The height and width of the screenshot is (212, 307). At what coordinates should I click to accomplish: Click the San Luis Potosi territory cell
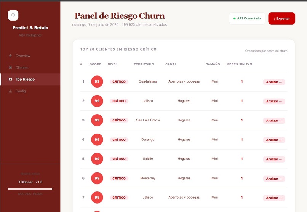[148, 120]
